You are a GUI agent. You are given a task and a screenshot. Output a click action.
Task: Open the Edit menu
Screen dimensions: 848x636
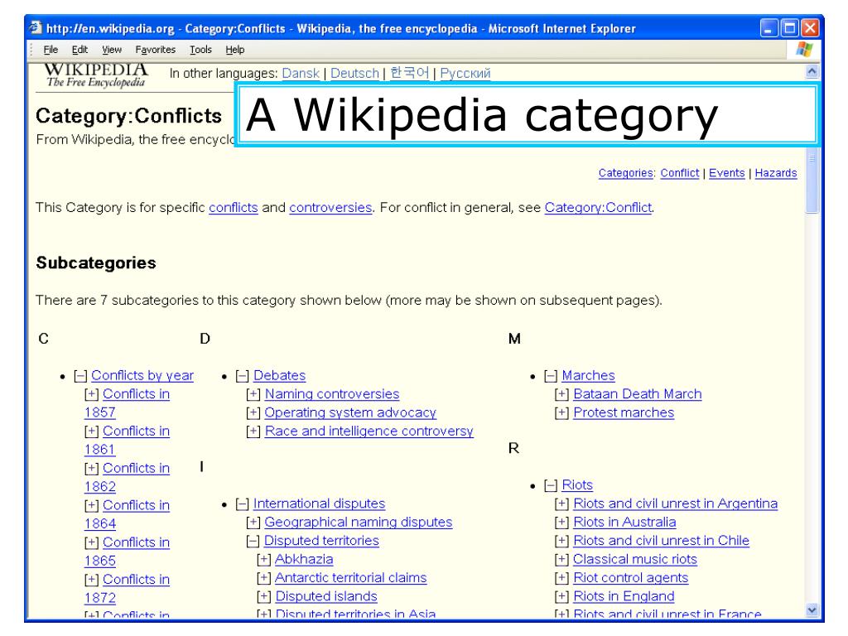(79, 50)
